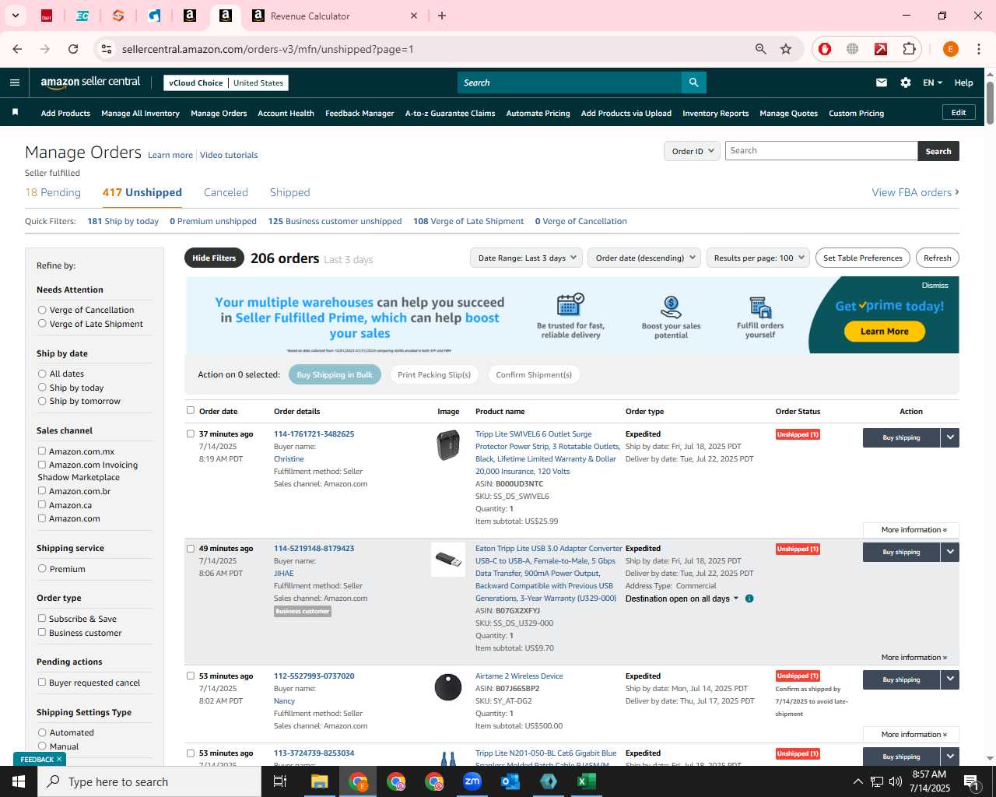The image size is (996, 797).
Task: Check the Business customer filter
Action: pos(42,632)
